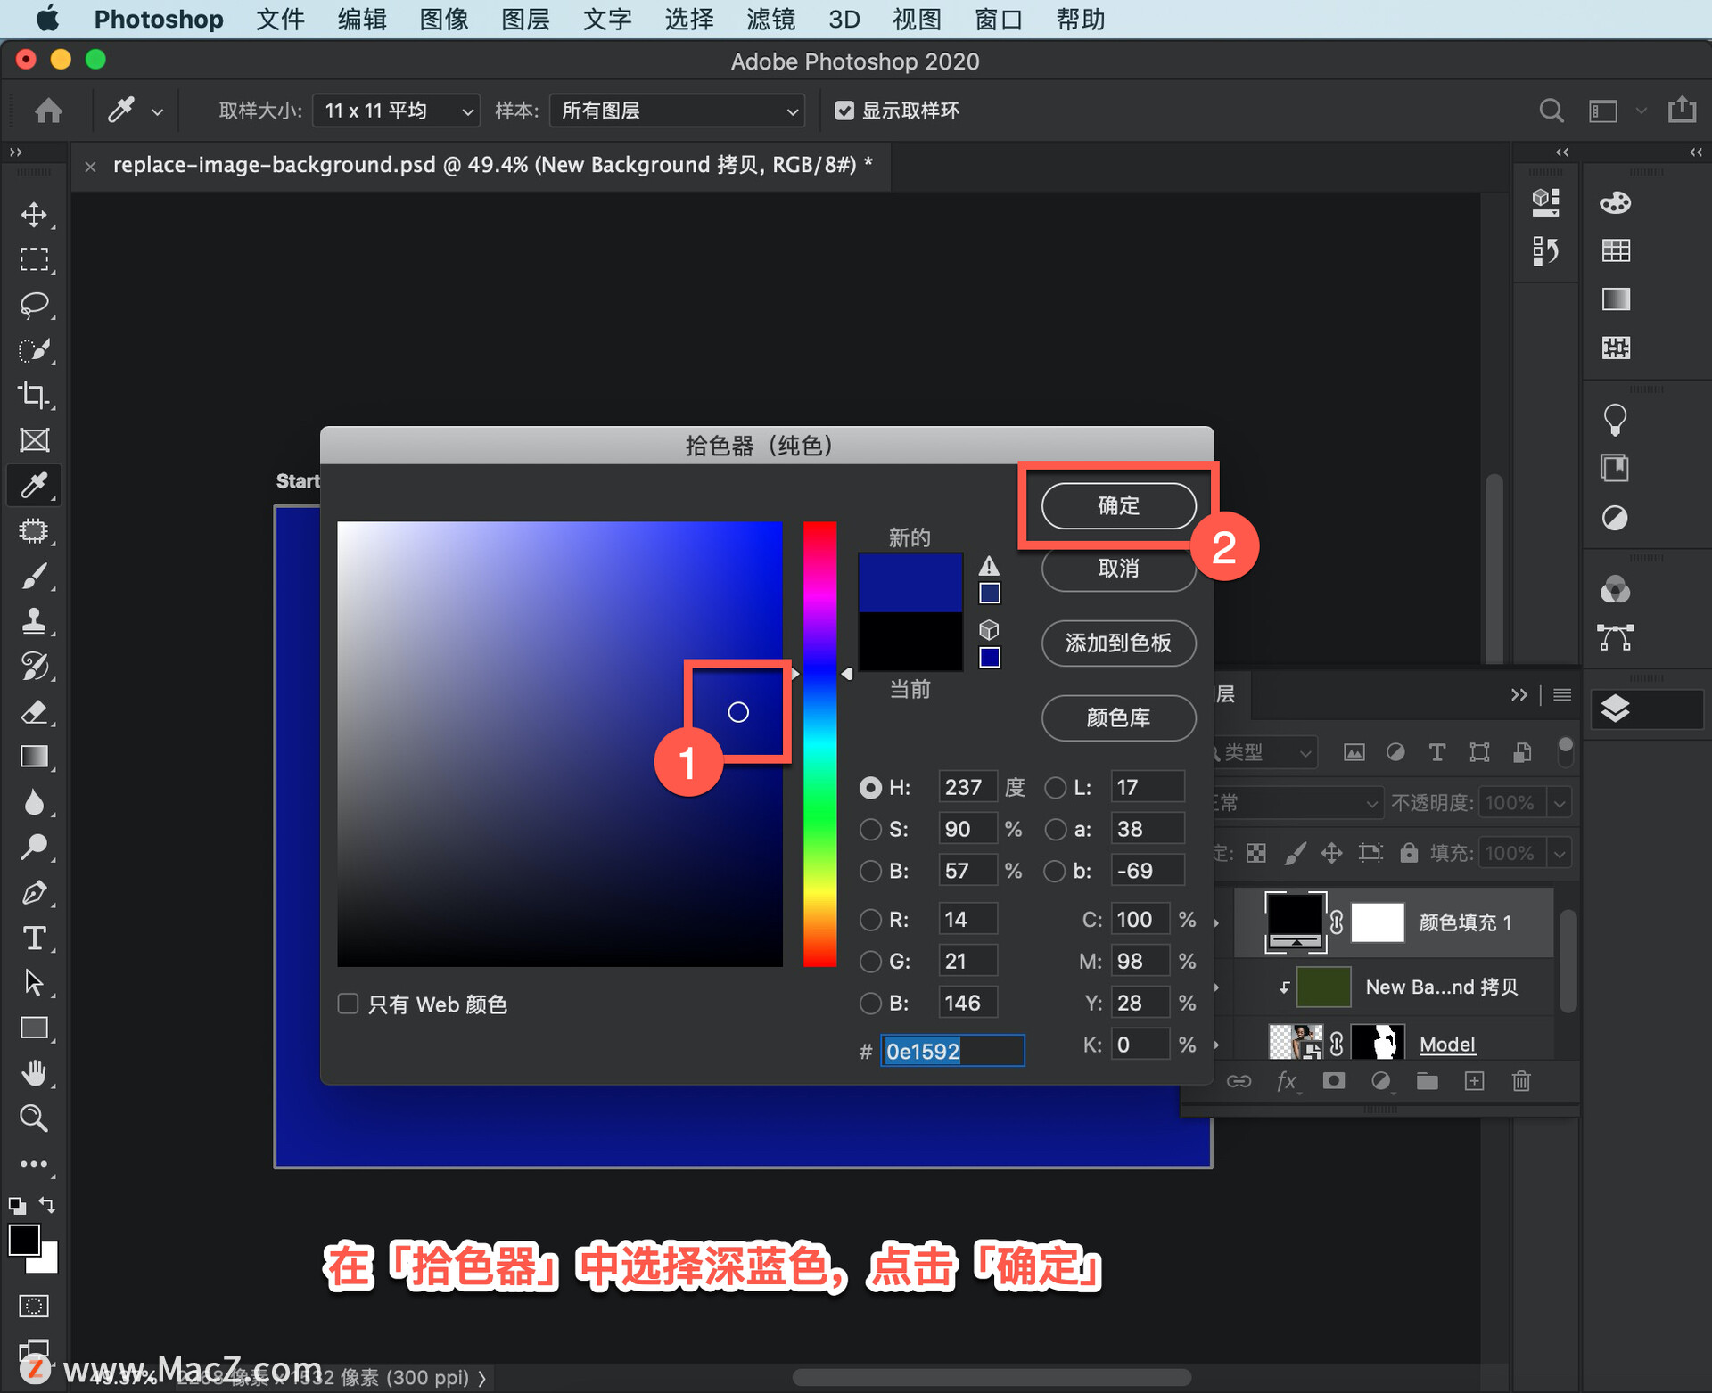Viewport: 1712px width, 1393px height.
Task: Select the S saturation radio button
Action: pyautogui.click(x=870, y=829)
